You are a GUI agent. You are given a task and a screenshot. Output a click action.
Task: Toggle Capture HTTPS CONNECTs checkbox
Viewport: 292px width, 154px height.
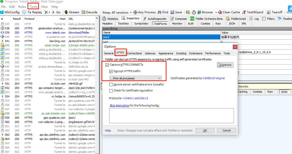[x=107, y=65]
